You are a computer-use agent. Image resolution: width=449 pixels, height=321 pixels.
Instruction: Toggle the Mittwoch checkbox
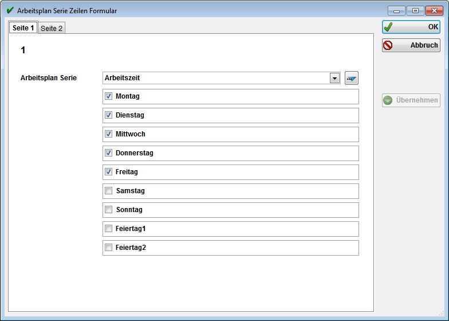click(x=109, y=134)
